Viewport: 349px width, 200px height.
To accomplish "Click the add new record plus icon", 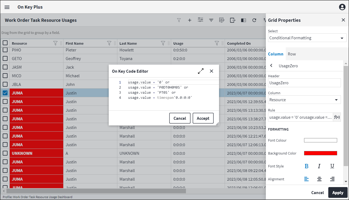I will pyautogui.click(x=189, y=20).
